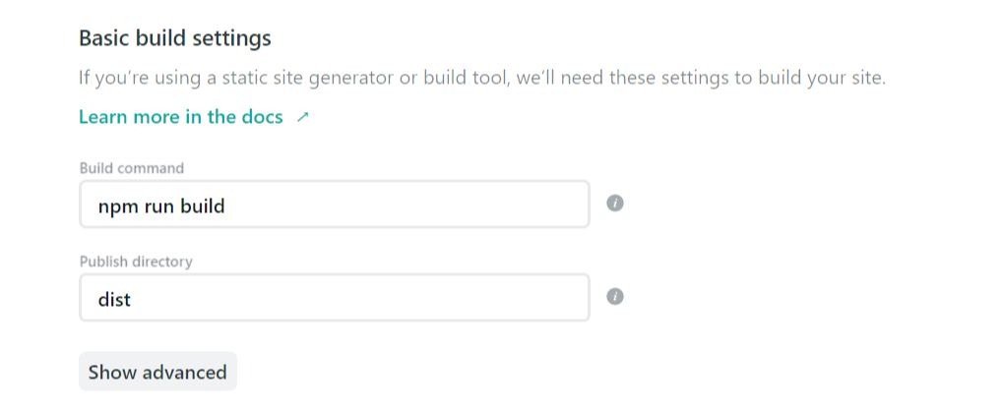This screenshot has height=413, width=1002.
Task: Focus the Build command input field
Action: click(x=334, y=205)
